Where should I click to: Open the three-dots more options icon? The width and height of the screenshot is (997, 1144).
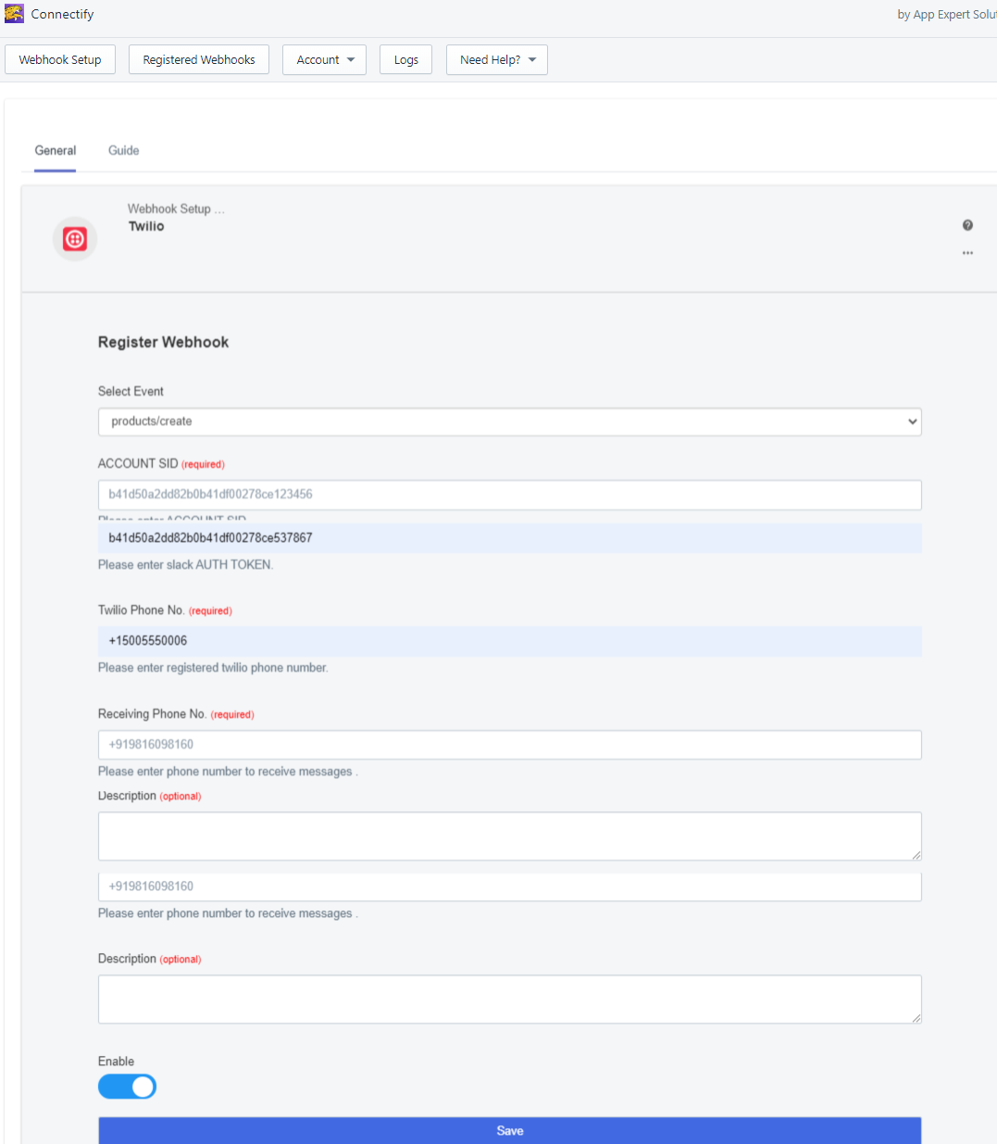tap(967, 253)
